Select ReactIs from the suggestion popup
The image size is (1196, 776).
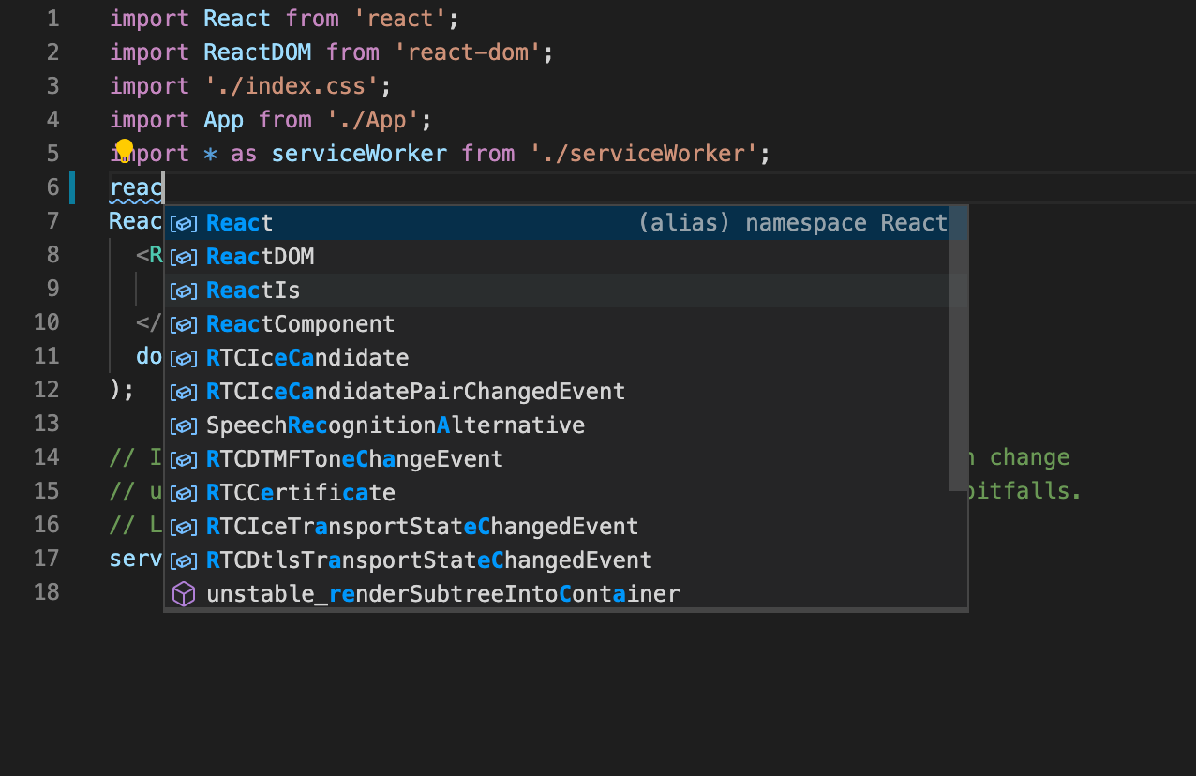click(252, 291)
